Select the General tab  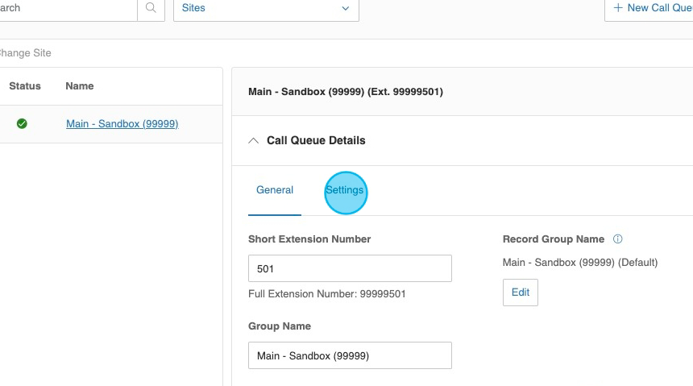[275, 190]
